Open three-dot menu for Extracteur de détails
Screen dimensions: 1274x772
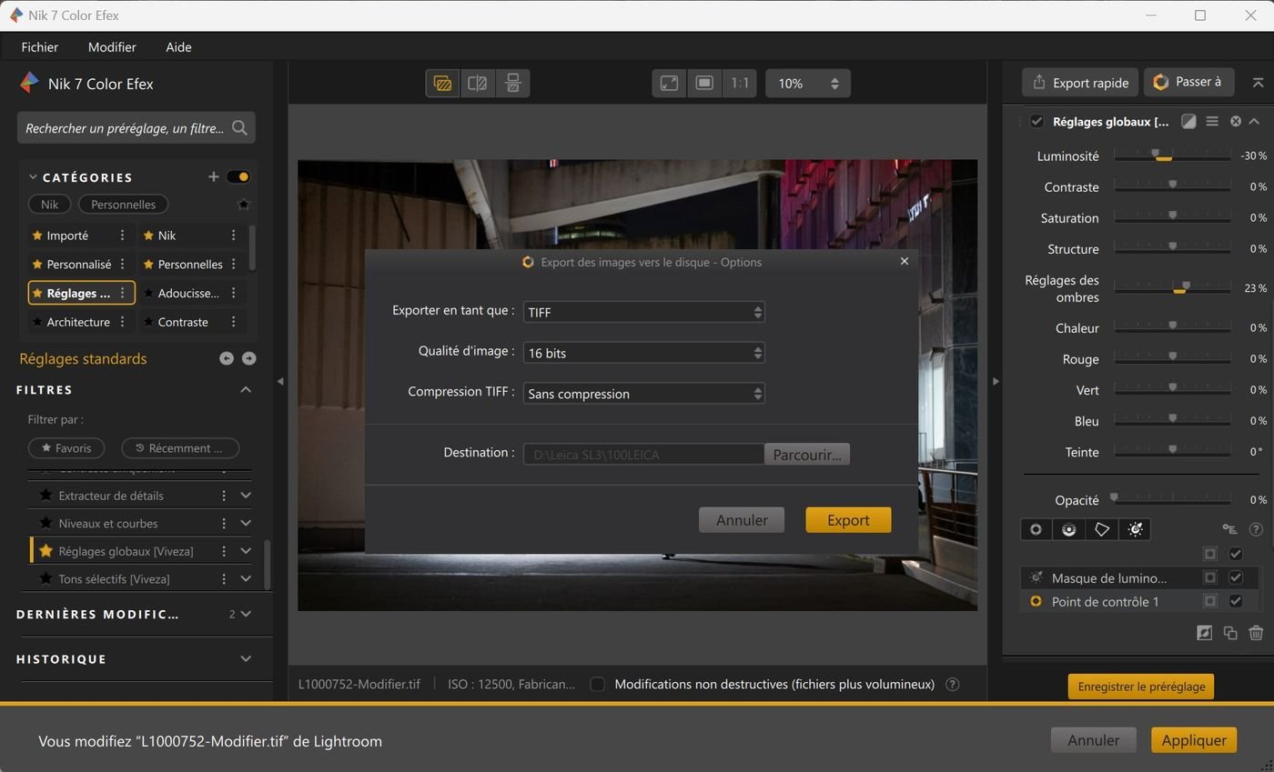coord(224,496)
